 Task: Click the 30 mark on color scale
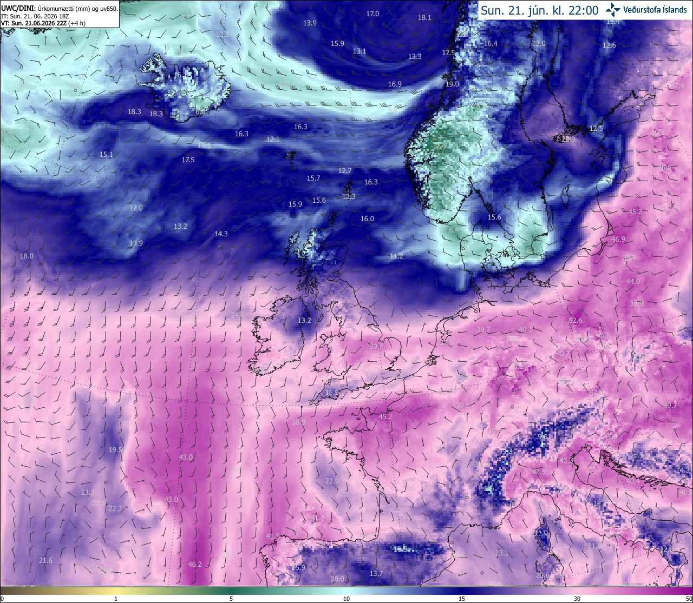tap(577, 599)
